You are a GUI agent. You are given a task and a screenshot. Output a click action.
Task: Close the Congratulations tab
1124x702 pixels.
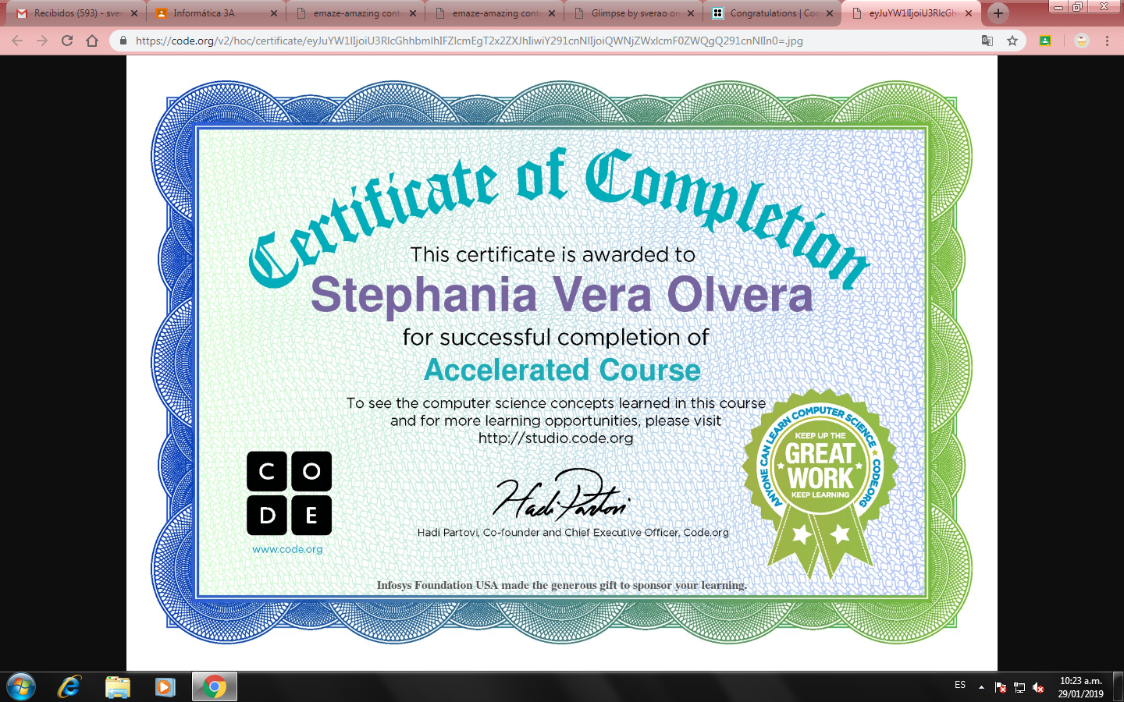[x=830, y=13]
